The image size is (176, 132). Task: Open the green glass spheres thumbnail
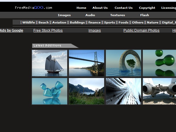pos(159,63)
